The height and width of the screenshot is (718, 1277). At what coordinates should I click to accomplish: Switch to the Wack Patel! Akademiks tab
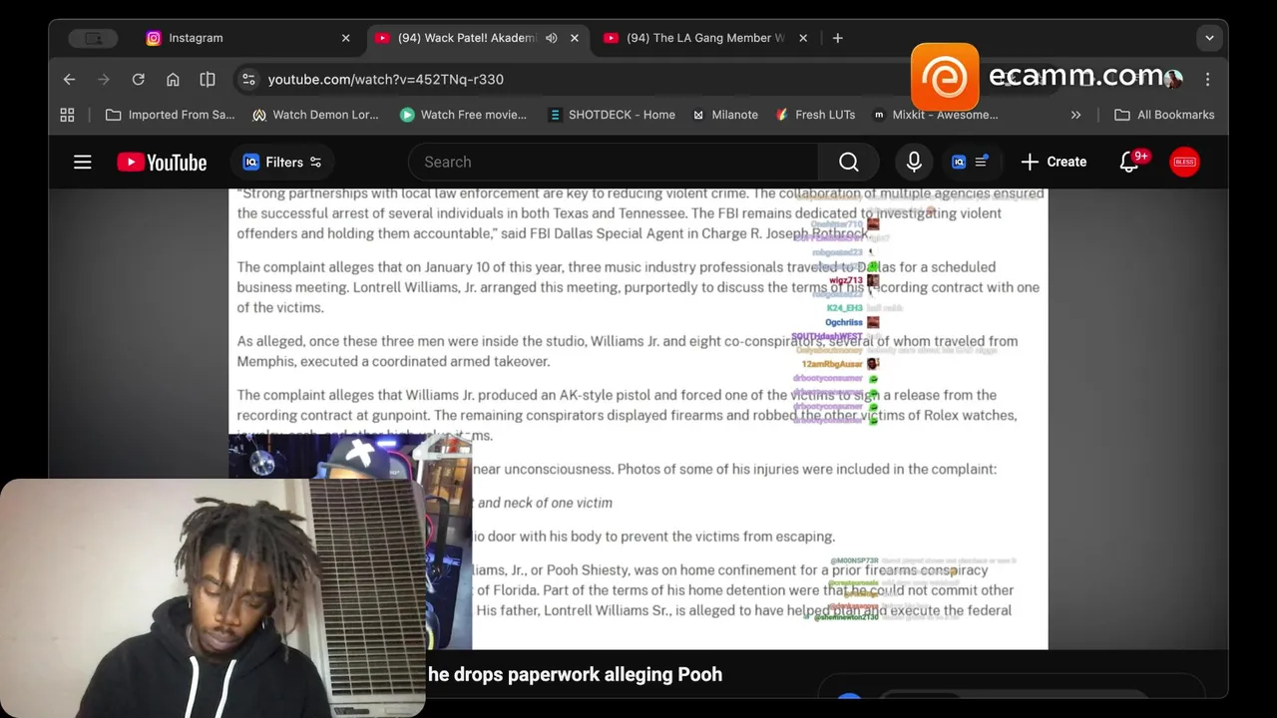pyautogui.click(x=467, y=38)
